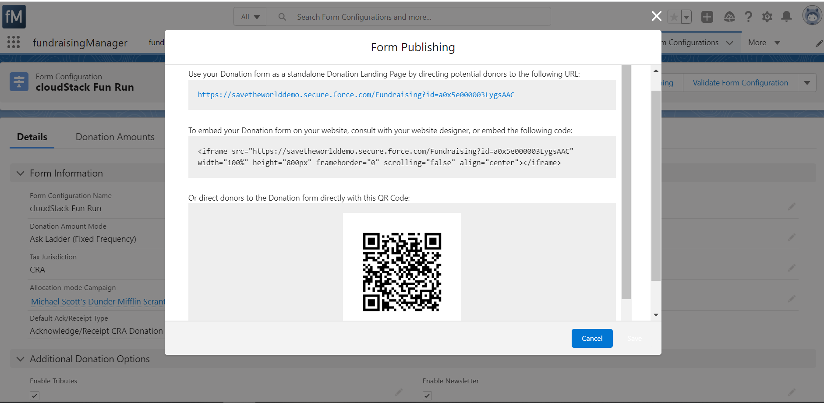824x403 pixels.
Task: Collapse the Additional Donation Options section
Action: coord(20,359)
